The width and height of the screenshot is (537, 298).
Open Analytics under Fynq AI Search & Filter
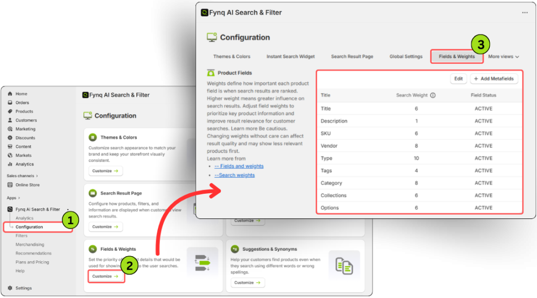pos(24,218)
